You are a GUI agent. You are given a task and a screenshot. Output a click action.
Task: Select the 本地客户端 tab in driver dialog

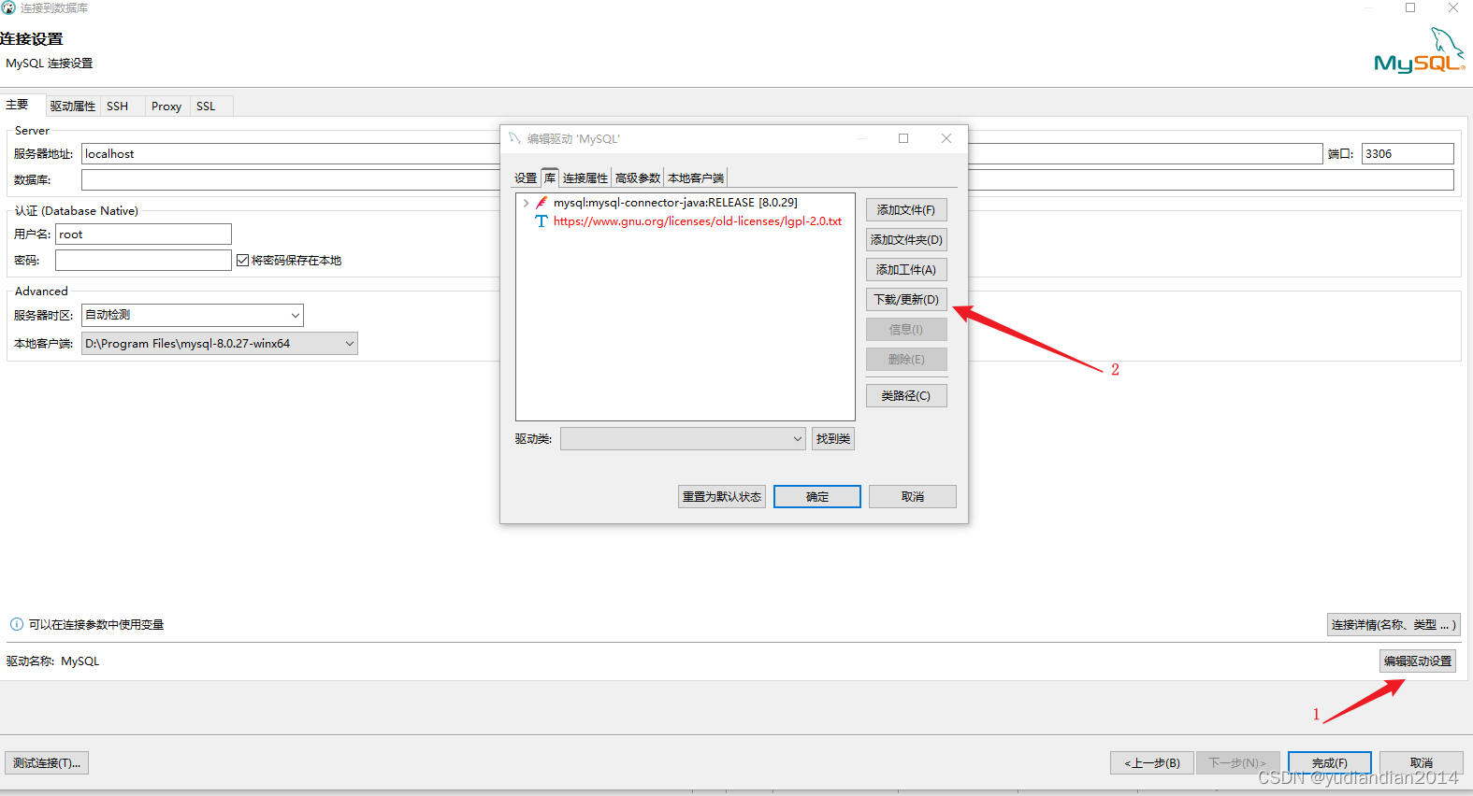click(696, 178)
